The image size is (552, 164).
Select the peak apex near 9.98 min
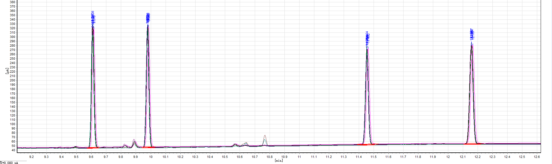(x=148, y=25)
